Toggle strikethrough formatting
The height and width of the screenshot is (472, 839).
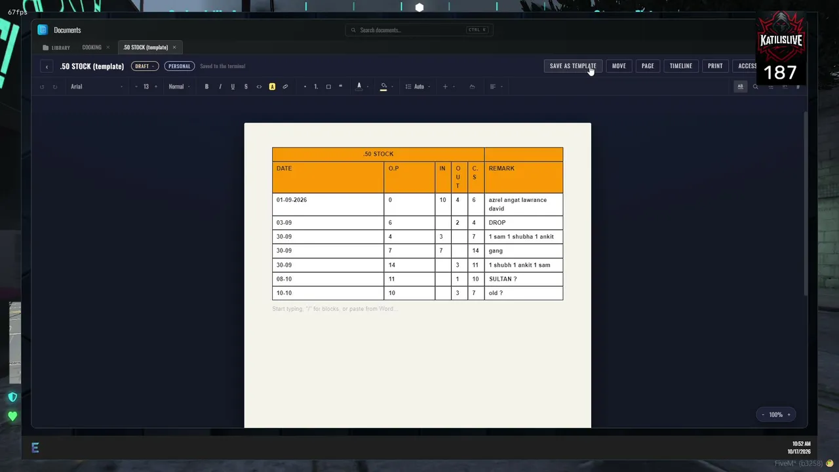point(246,87)
